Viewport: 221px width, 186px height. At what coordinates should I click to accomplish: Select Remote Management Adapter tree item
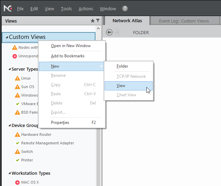coord(47,143)
